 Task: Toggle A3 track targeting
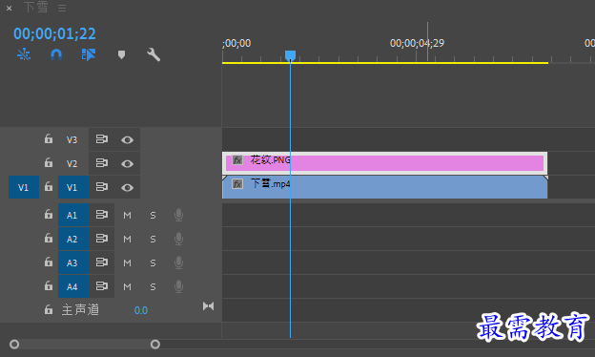click(73, 262)
